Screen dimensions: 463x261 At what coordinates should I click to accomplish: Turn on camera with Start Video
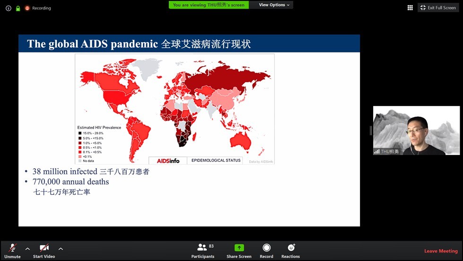44,251
